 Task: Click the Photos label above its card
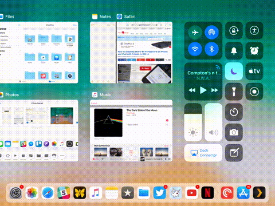point(12,95)
